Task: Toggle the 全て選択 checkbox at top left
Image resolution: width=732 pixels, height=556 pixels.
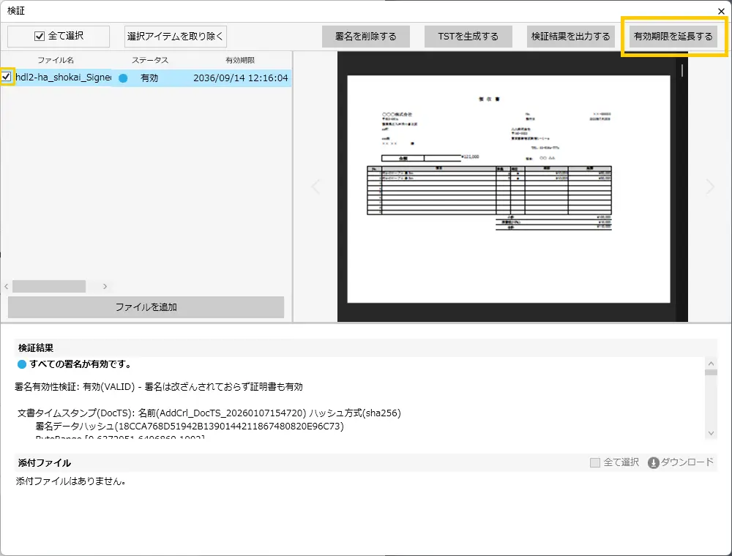Action: [x=40, y=37]
